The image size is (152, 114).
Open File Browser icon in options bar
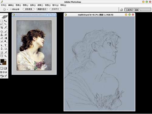pos(121,9)
